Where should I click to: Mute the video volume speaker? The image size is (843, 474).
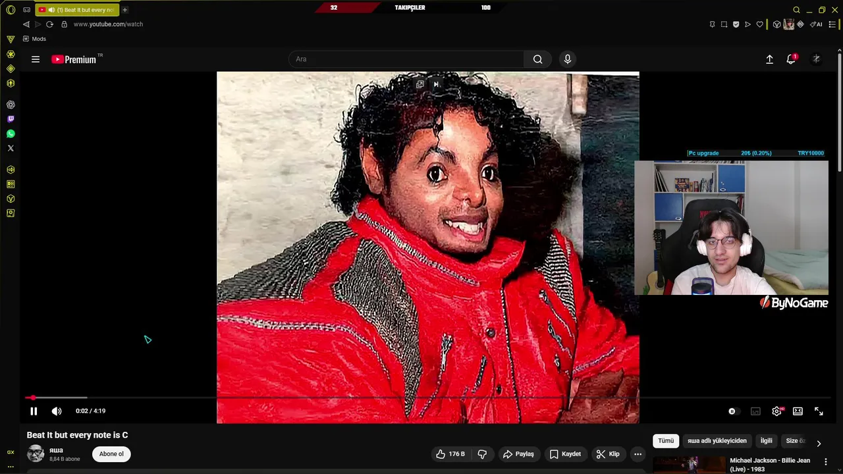(x=57, y=411)
